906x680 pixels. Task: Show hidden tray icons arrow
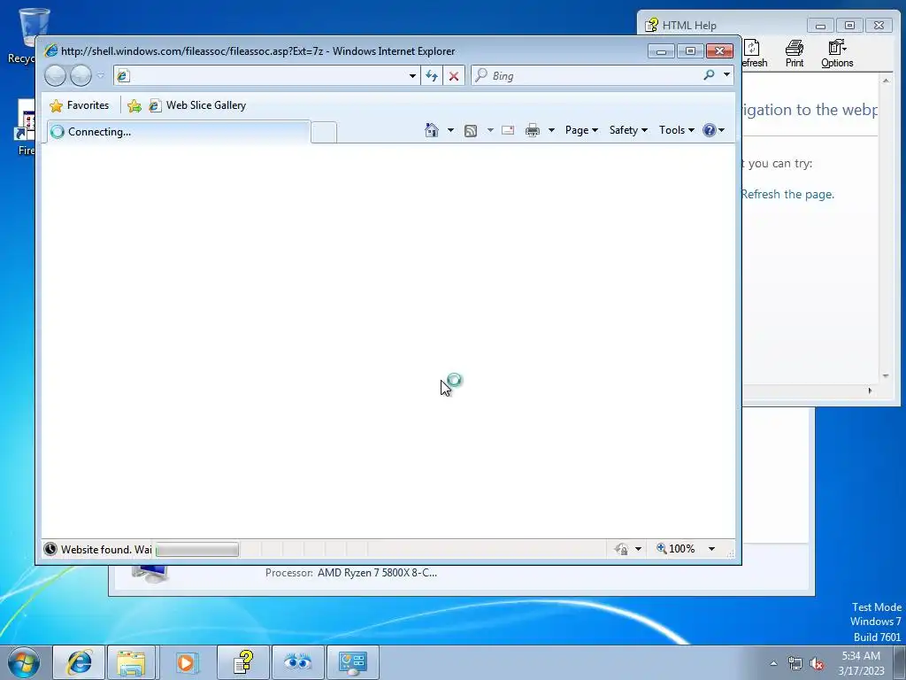[773, 663]
